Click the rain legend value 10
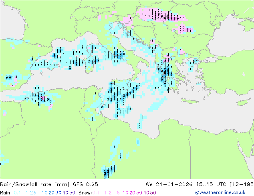This screenshot has width=254, height=196. click(x=45, y=193)
